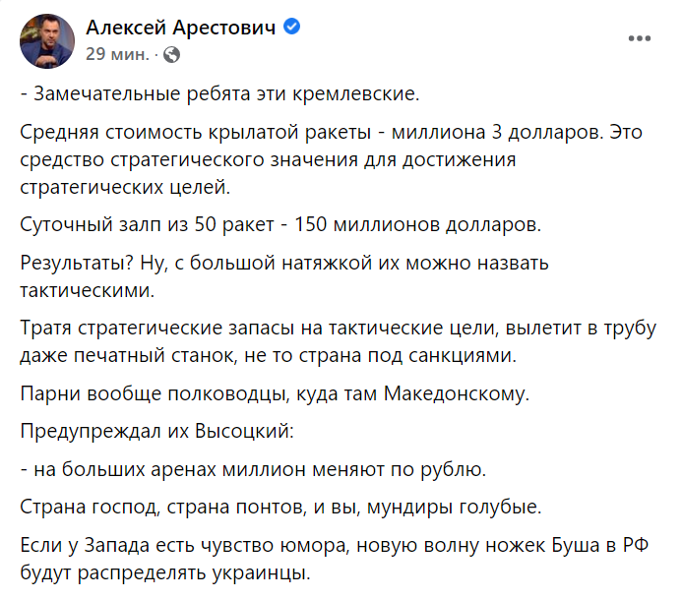
Task: Click the line starting 'Замечательные ребята'
Action: (220, 93)
